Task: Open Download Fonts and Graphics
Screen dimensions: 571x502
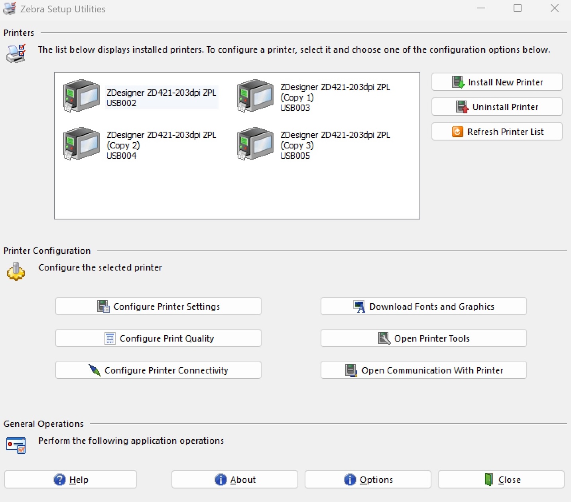Action: click(423, 306)
